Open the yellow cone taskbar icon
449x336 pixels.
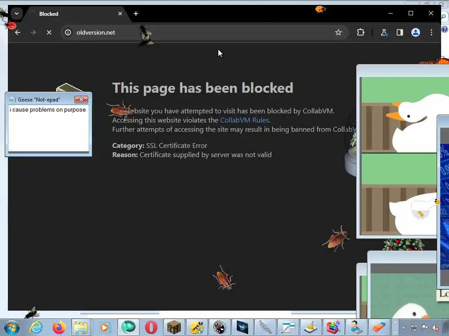pos(311,327)
